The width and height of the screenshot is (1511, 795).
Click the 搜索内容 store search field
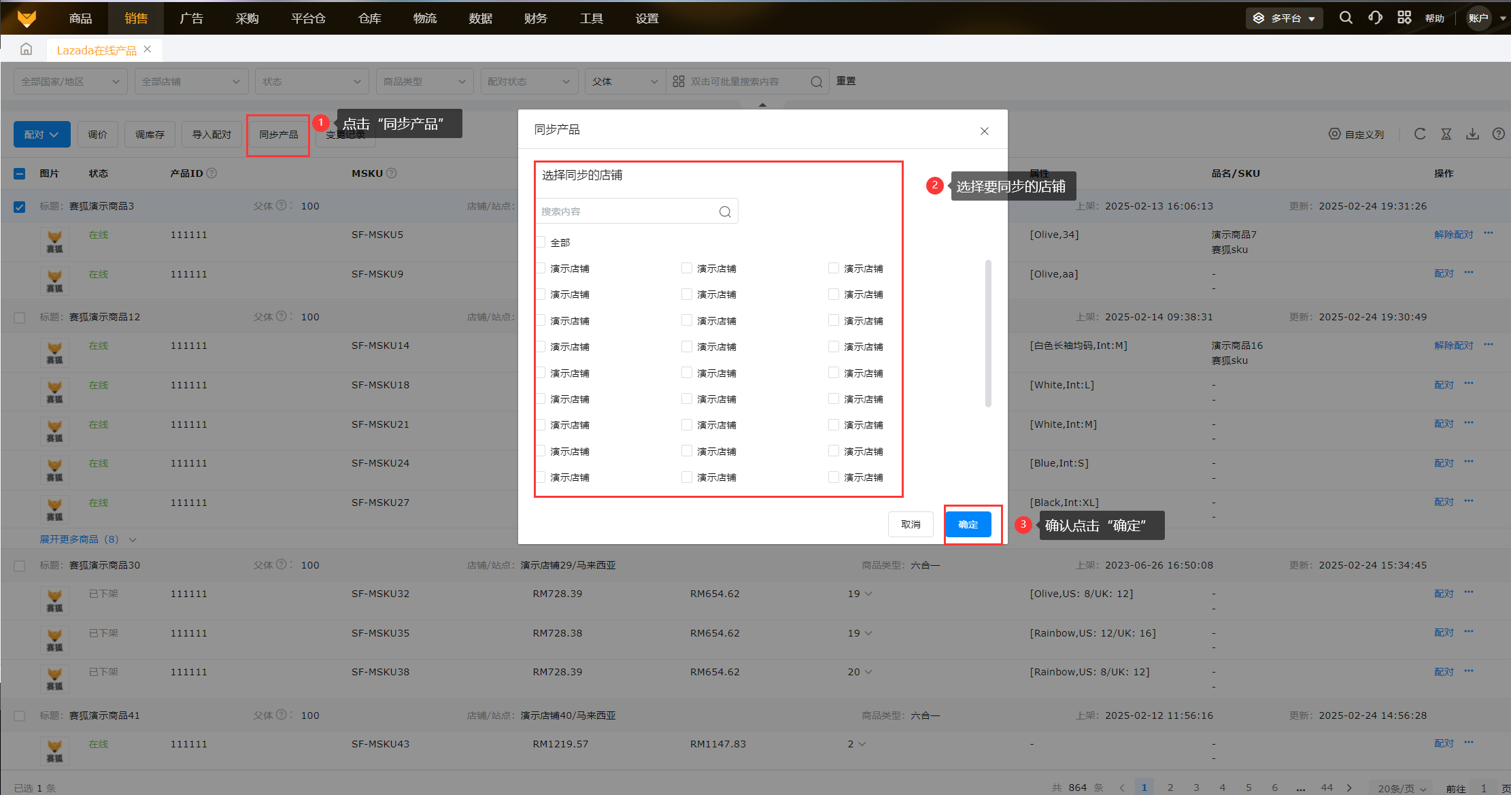(x=626, y=212)
